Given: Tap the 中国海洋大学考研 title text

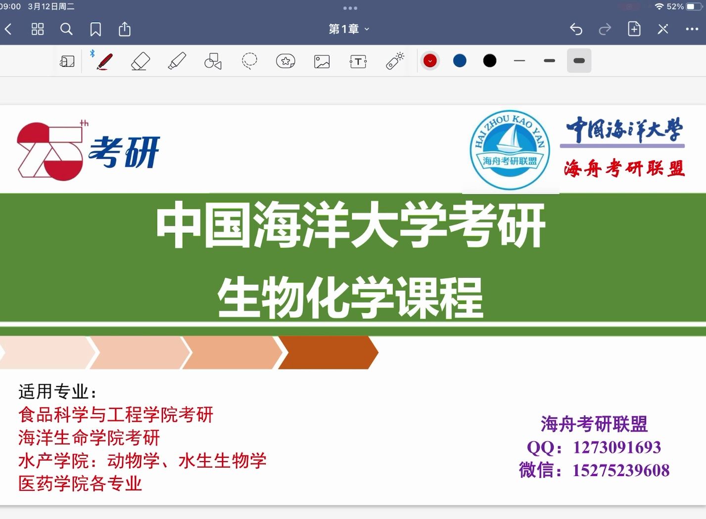Looking at the screenshot, I should tap(351, 225).
